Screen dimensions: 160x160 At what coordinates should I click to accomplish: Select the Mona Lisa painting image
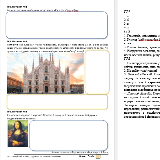pos(18,133)
